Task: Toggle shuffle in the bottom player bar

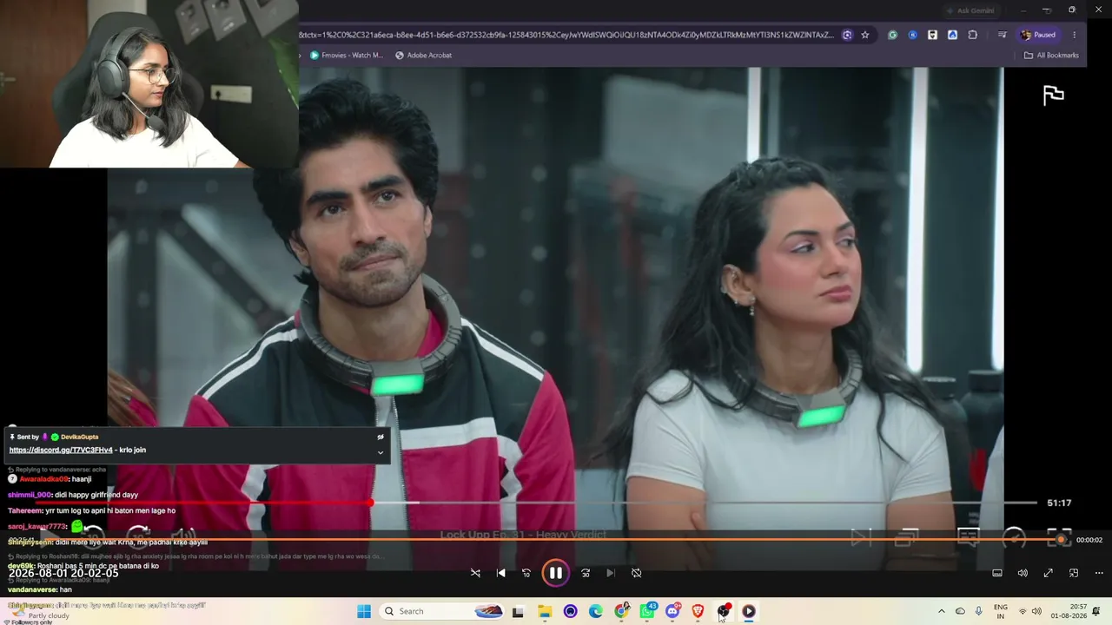Action: 475,573
